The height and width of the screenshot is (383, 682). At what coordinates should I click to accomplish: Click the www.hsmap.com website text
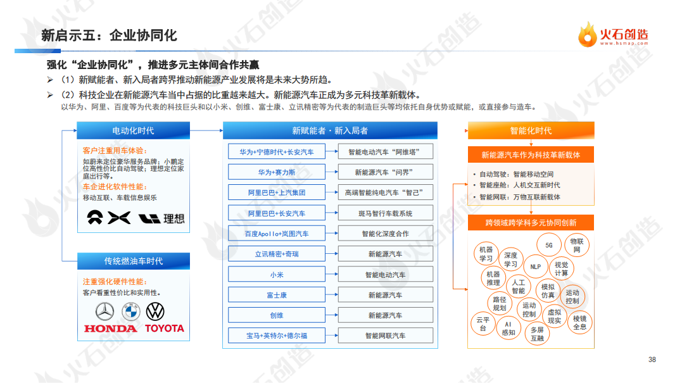(x=624, y=43)
